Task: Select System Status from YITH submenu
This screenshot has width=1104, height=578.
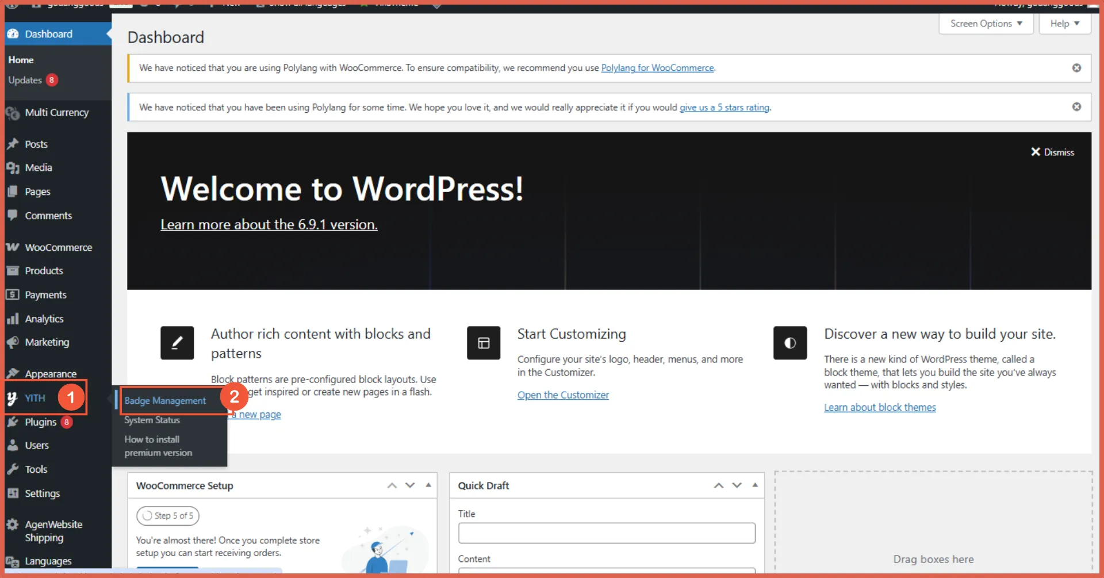Action: click(152, 420)
